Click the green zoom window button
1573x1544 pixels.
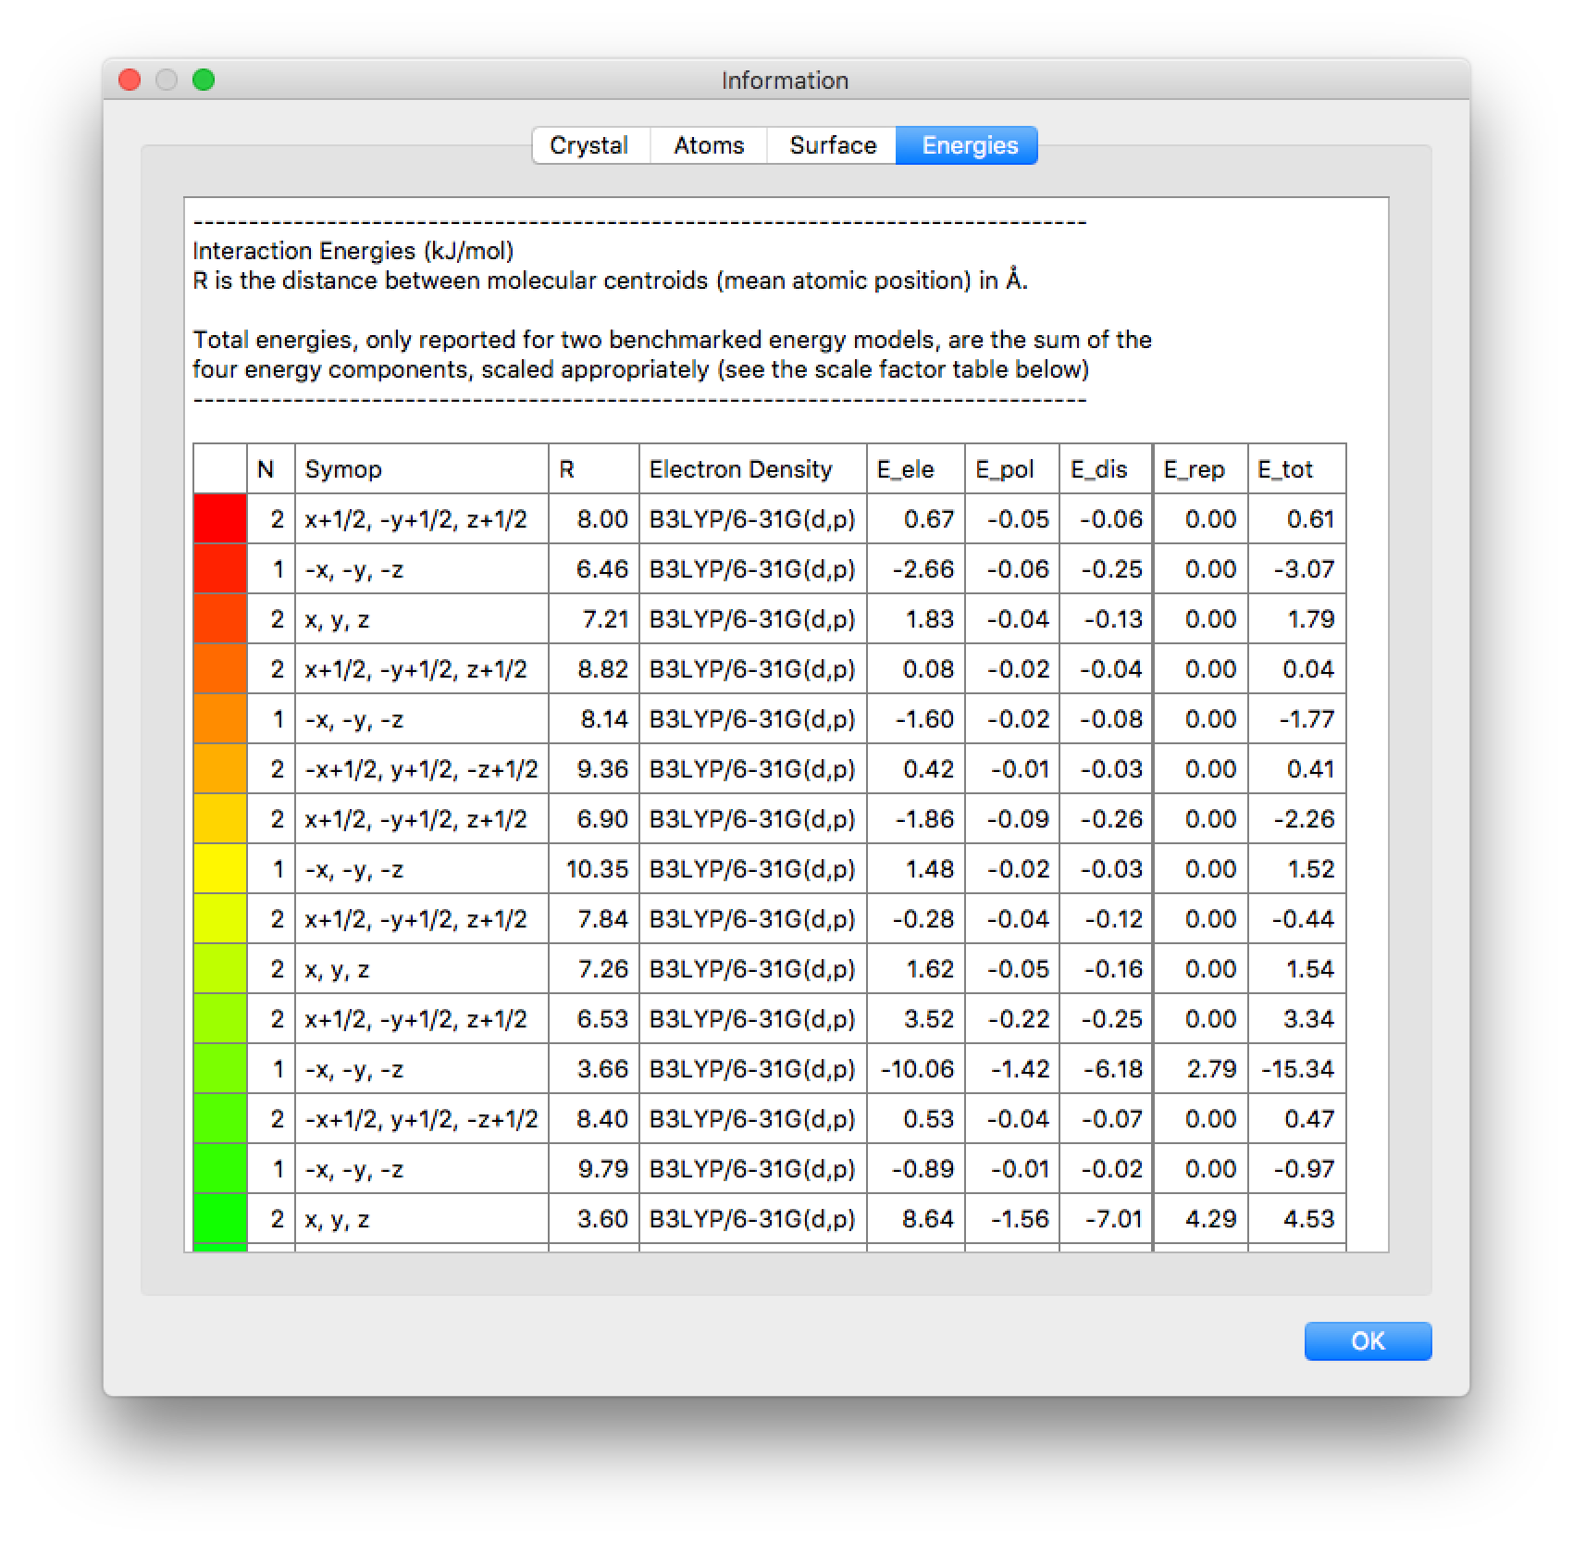pos(204,81)
